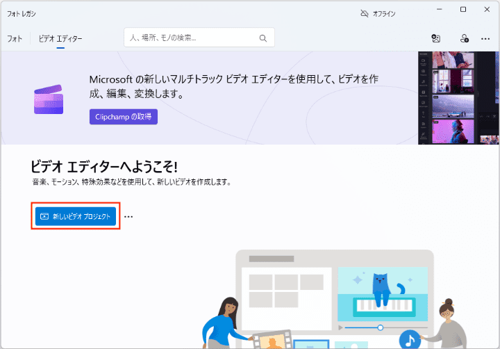Click the Clipchamp preview screenshot in banner

click(x=458, y=98)
